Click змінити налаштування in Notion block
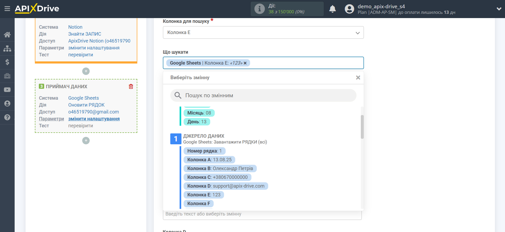 pyautogui.click(x=94, y=48)
